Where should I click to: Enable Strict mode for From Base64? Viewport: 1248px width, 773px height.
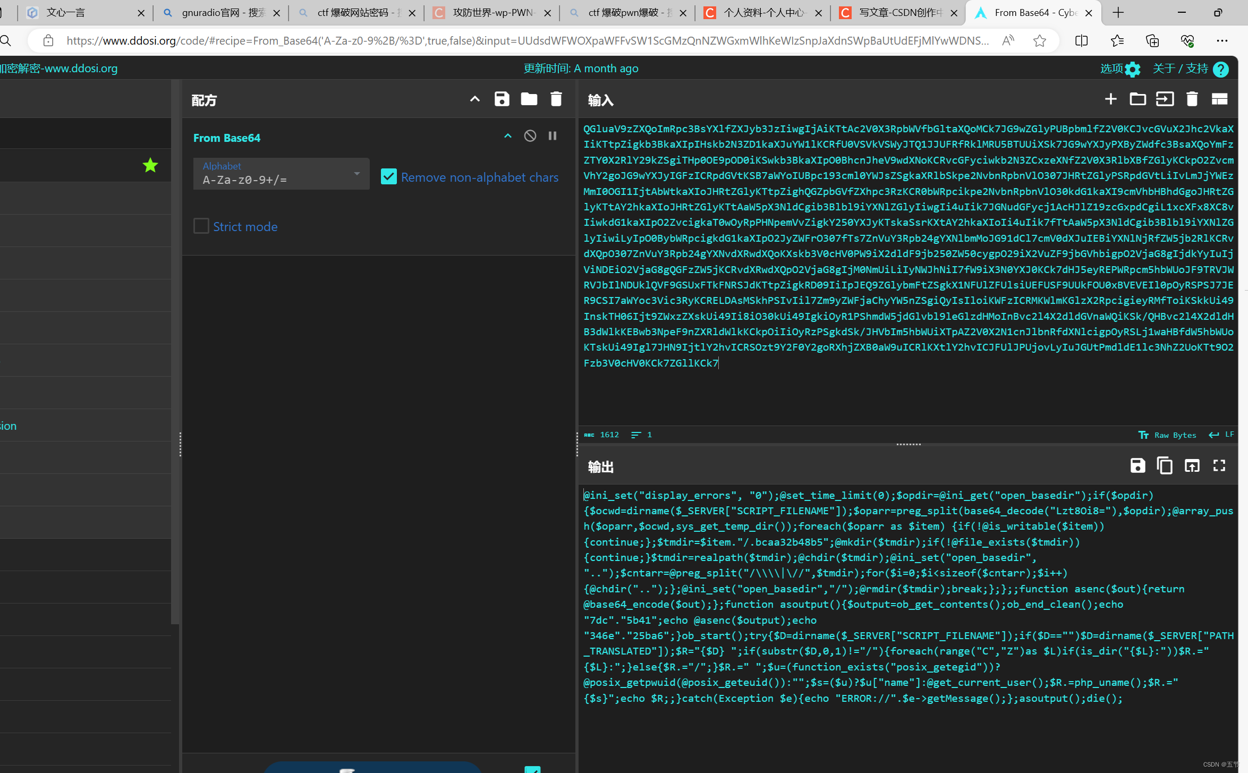point(201,226)
